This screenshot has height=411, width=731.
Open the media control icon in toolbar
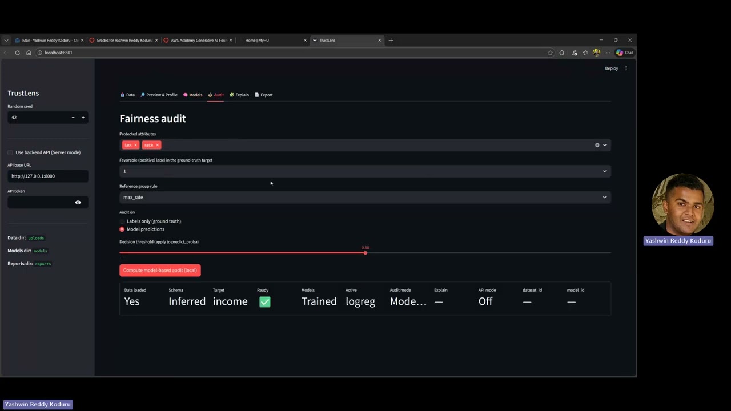click(x=574, y=53)
